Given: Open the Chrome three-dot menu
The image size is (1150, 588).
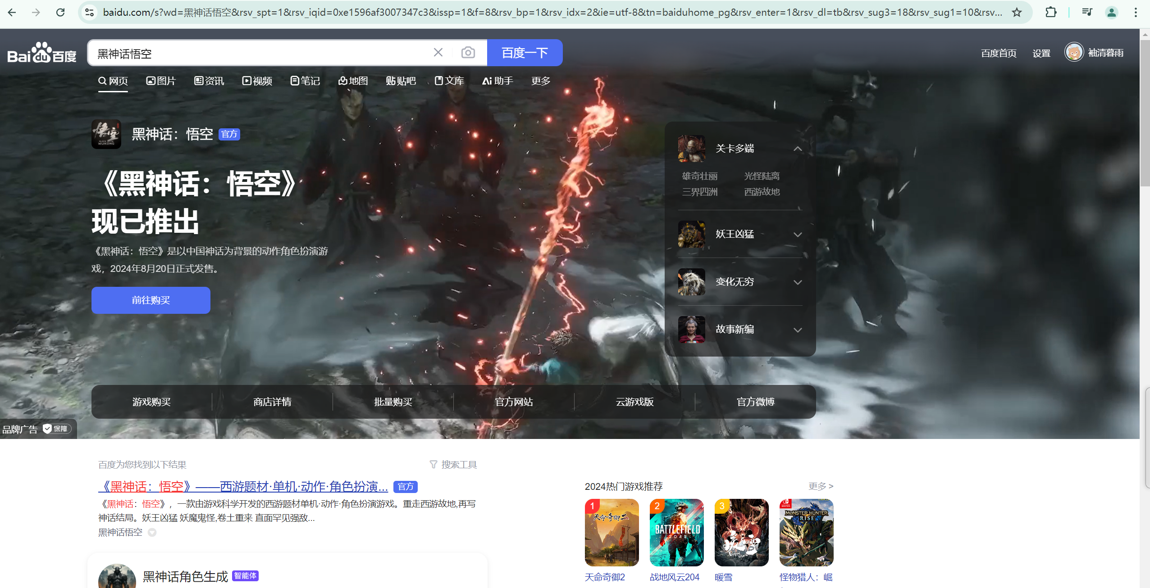Looking at the screenshot, I should [1136, 12].
